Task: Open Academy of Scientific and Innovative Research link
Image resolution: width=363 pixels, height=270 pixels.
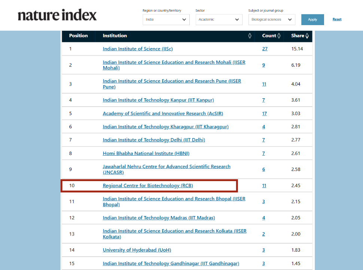Action: pyautogui.click(x=163, y=114)
